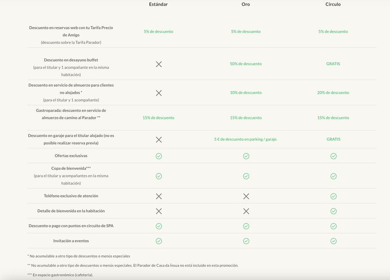The width and height of the screenshot is (390, 280).
Task: Click Estándar checkmark for Ofertas exclusivas
Action: pyautogui.click(x=159, y=156)
